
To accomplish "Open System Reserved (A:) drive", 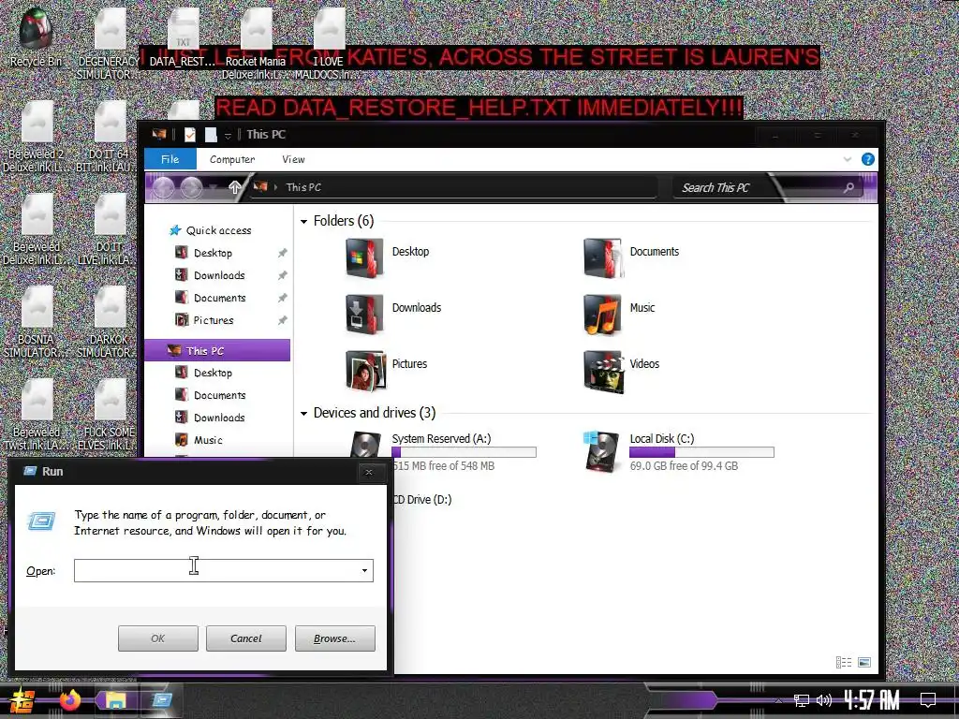I will (445, 451).
